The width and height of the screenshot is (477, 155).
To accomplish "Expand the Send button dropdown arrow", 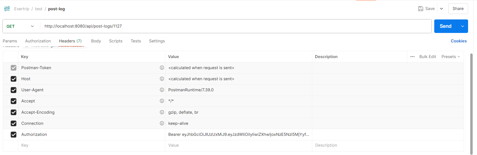I will pos(463,26).
